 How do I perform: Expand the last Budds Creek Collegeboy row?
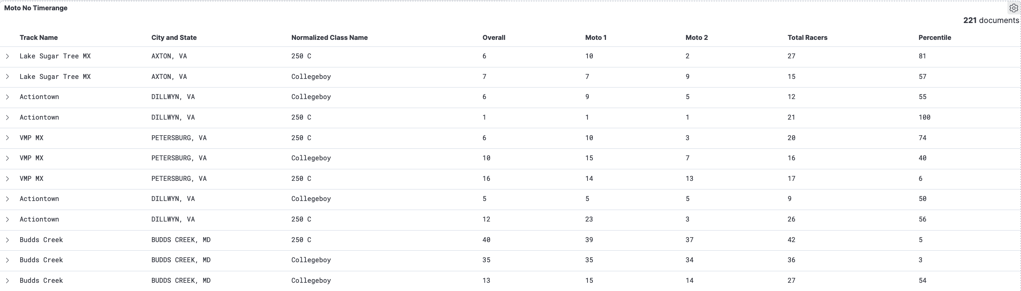point(7,281)
